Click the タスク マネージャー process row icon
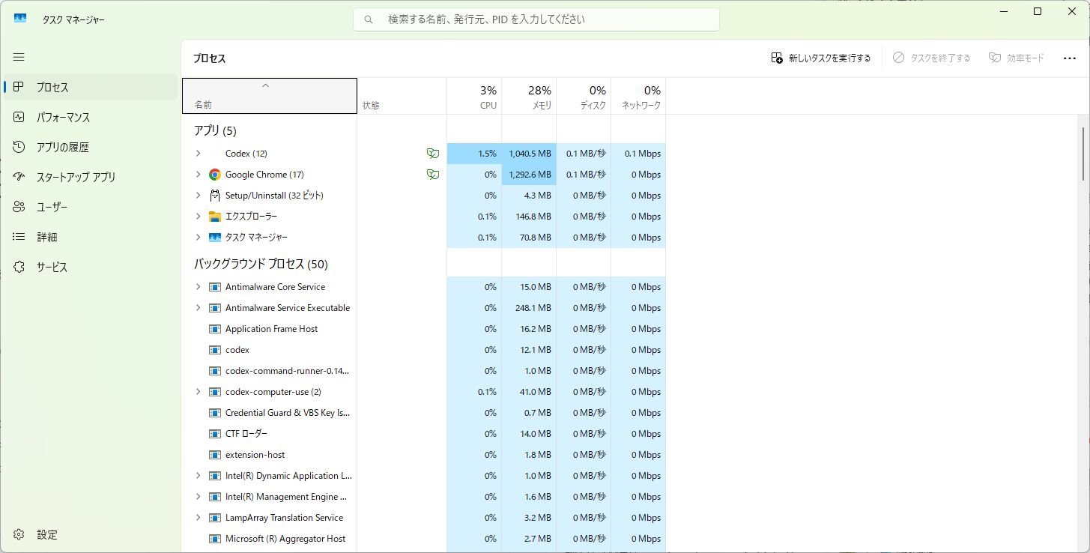The image size is (1090, 553). pos(215,238)
